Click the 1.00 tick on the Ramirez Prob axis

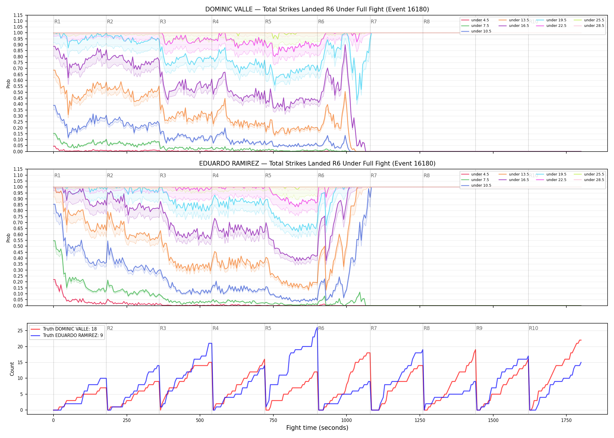[18, 187]
